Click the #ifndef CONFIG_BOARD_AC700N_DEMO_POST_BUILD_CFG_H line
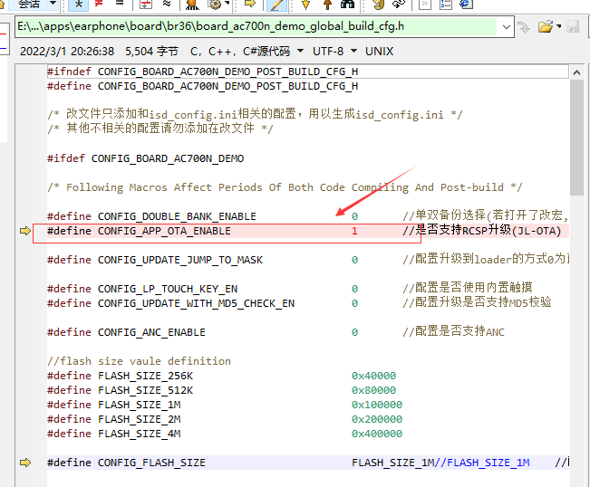 [x=203, y=72]
